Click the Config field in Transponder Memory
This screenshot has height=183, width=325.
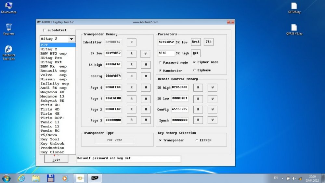pyautogui.click(x=113, y=76)
